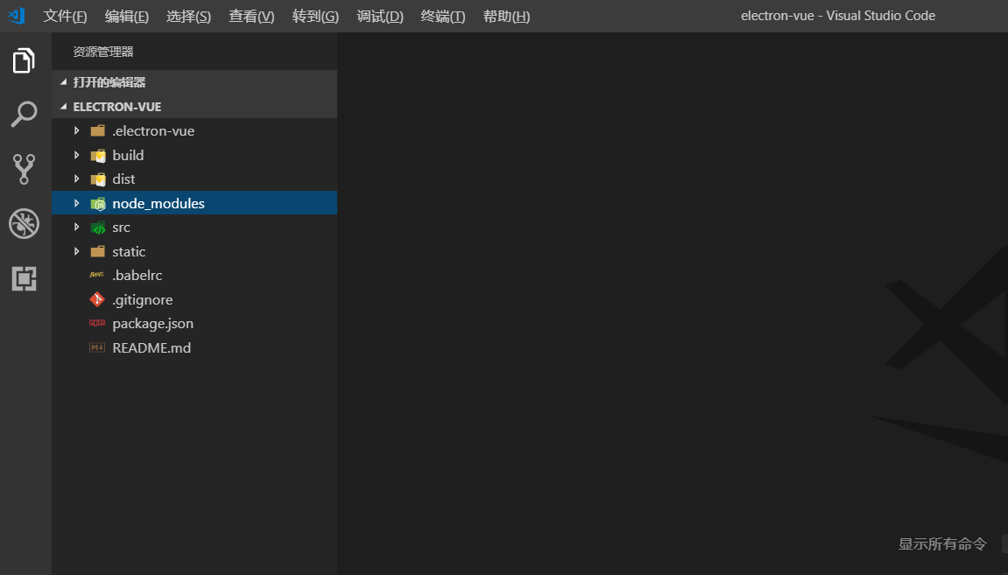
Task: Click the 资源管理器 panel title
Action: 102,52
